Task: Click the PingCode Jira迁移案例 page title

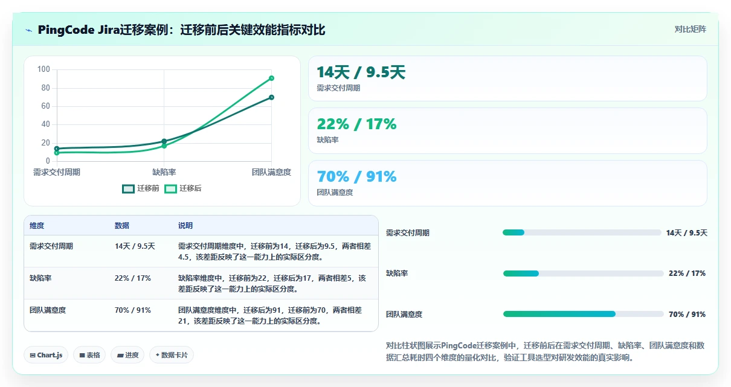Action: 181,30
